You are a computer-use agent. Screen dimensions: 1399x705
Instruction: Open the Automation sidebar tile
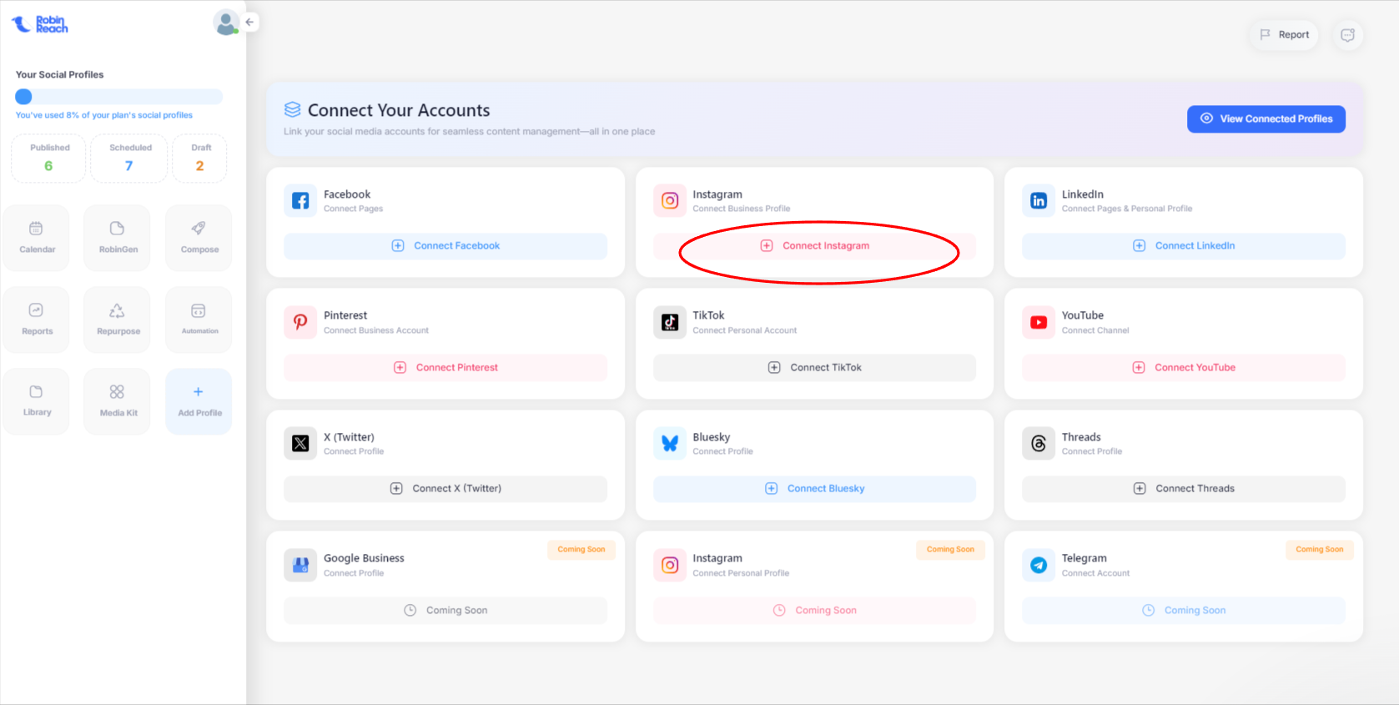199,320
